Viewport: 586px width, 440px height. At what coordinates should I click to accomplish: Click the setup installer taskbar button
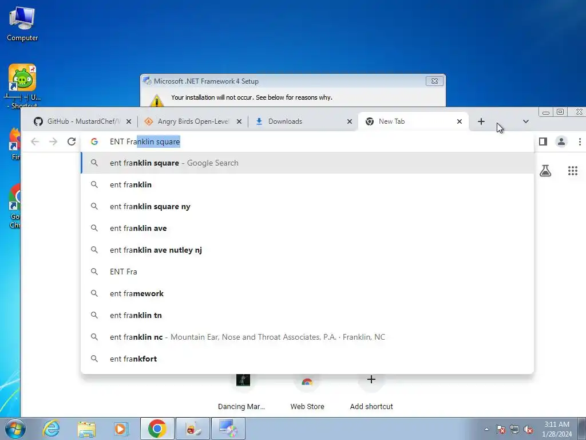coord(228,429)
